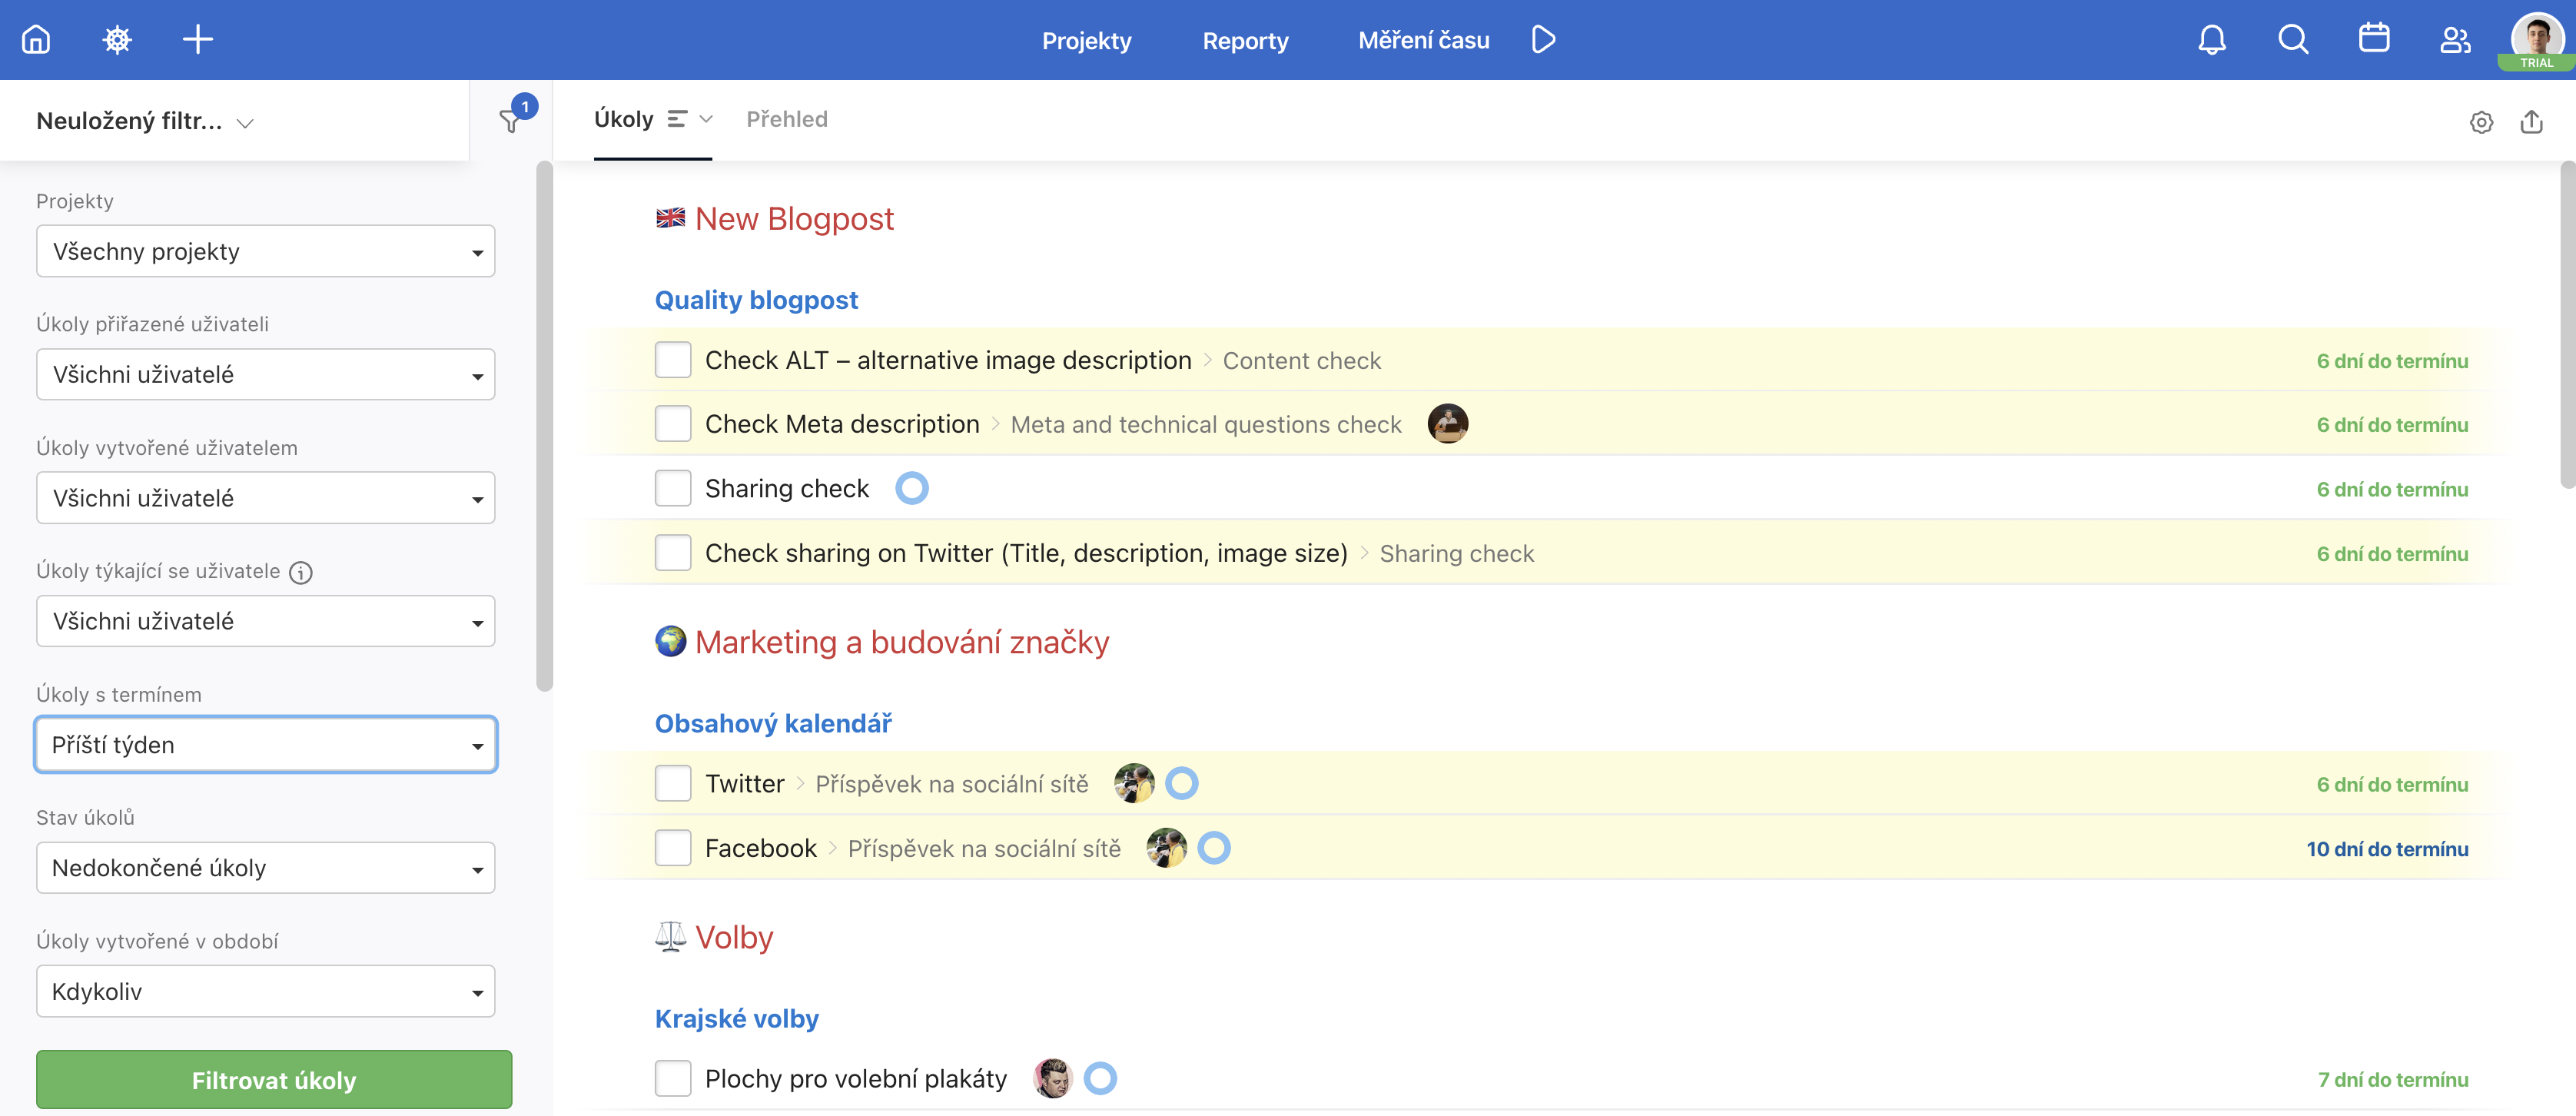This screenshot has width=2576, height=1116.
Task: Click the export/share icon top right
Action: [x=2535, y=118]
